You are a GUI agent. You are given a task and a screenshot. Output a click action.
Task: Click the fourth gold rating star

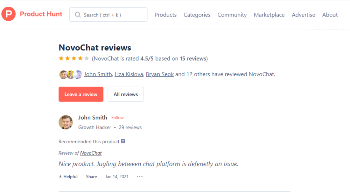tap(80, 59)
